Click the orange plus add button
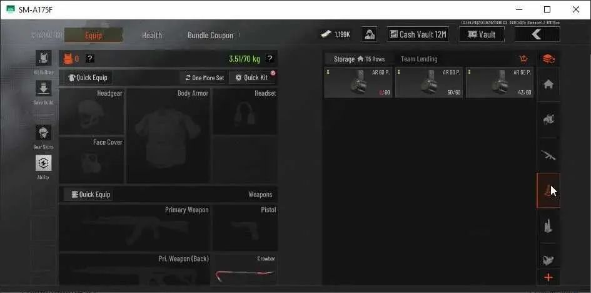This screenshot has height=293, width=591. pyautogui.click(x=548, y=277)
